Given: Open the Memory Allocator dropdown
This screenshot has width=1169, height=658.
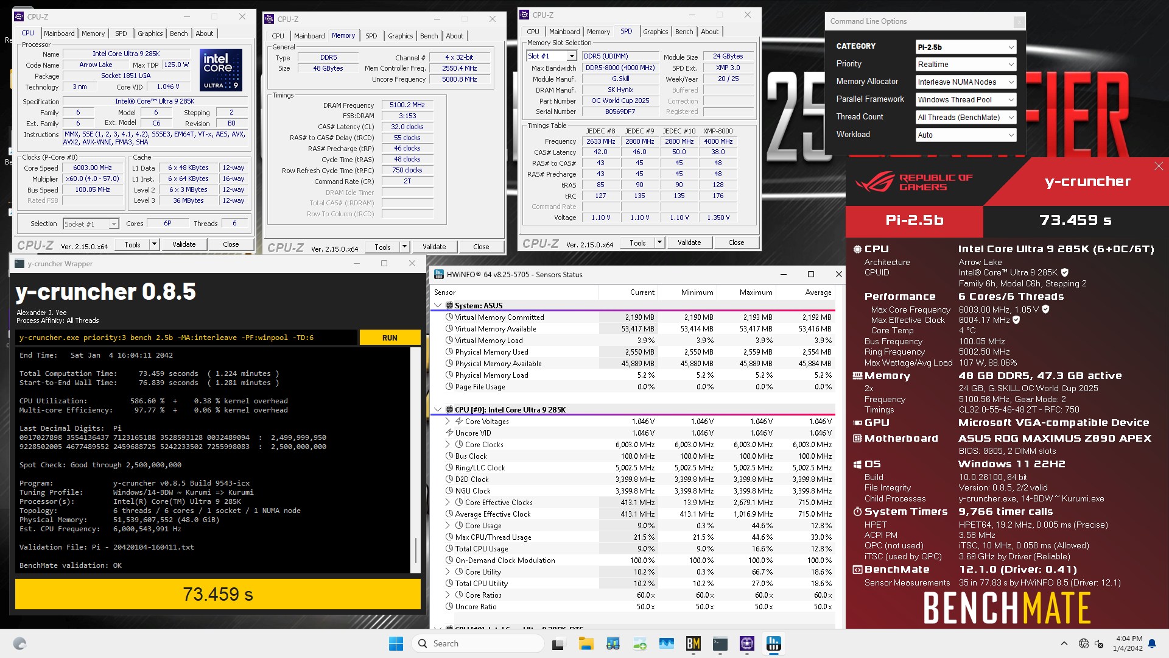Looking at the screenshot, I should click(966, 82).
